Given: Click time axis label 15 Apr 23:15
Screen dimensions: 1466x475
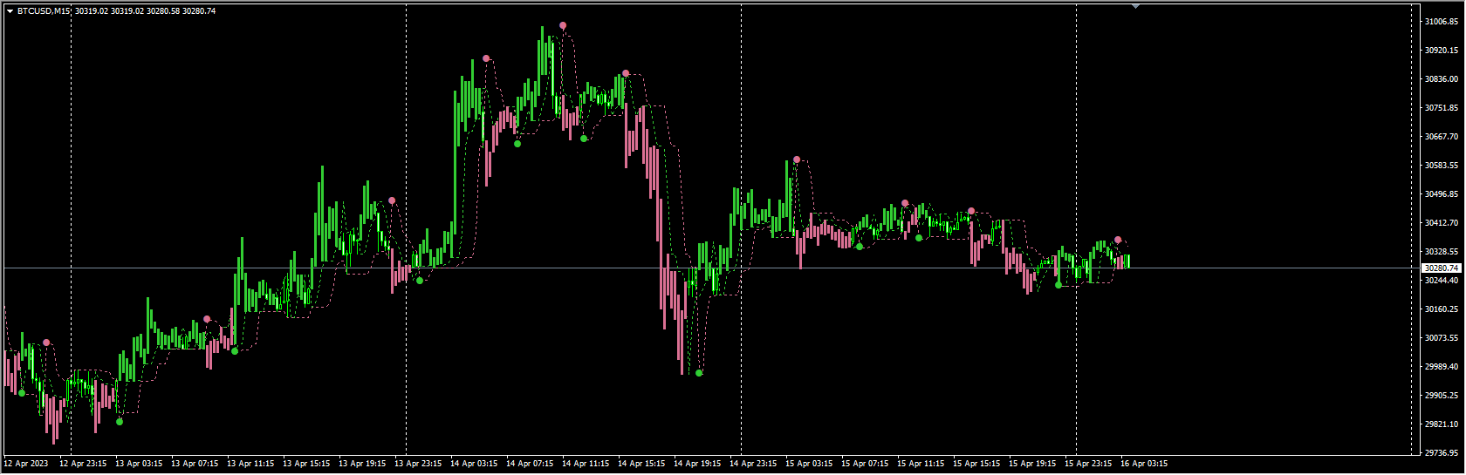Looking at the screenshot, I should pyautogui.click(x=1088, y=464).
